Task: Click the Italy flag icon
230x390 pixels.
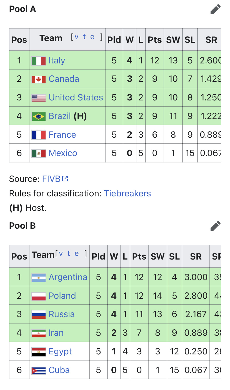Action: [x=39, y=61]
